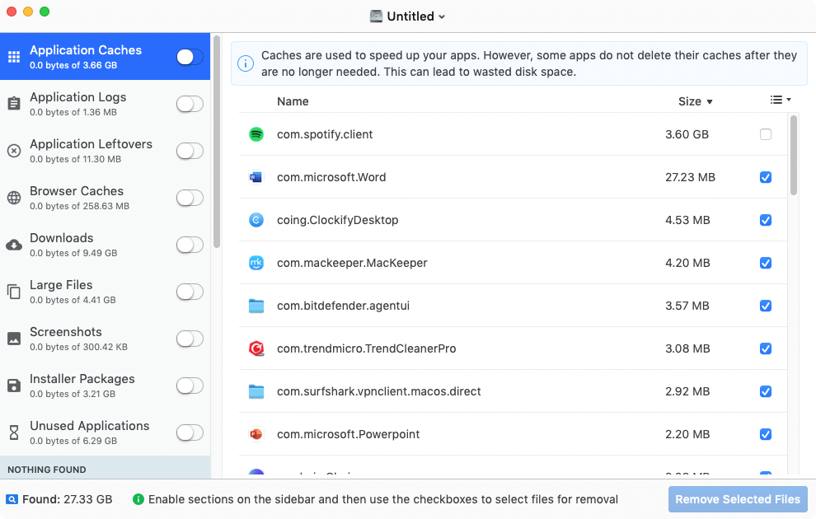Enable the Application Caches switch
Viewport: 816px width, 519px height.
pos(190,57)
